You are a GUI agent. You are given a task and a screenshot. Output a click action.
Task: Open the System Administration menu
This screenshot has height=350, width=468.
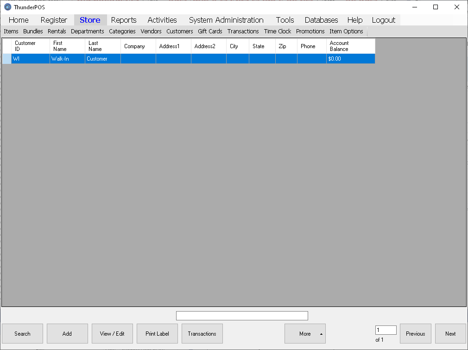pos(226,20)
